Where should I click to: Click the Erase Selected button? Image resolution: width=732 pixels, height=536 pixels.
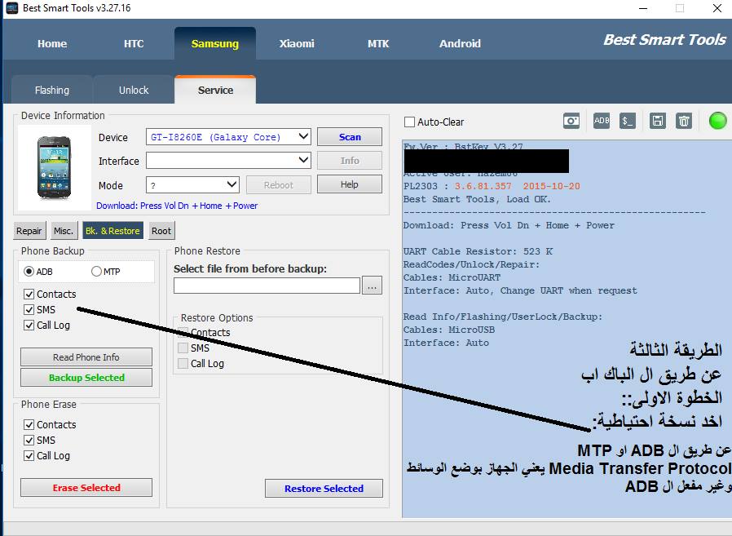click(x=86, y=487)
